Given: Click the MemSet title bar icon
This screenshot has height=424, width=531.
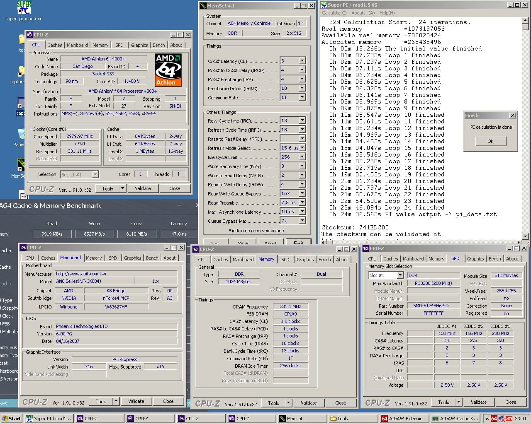Looking at the screenshot, I should point(203,5).
